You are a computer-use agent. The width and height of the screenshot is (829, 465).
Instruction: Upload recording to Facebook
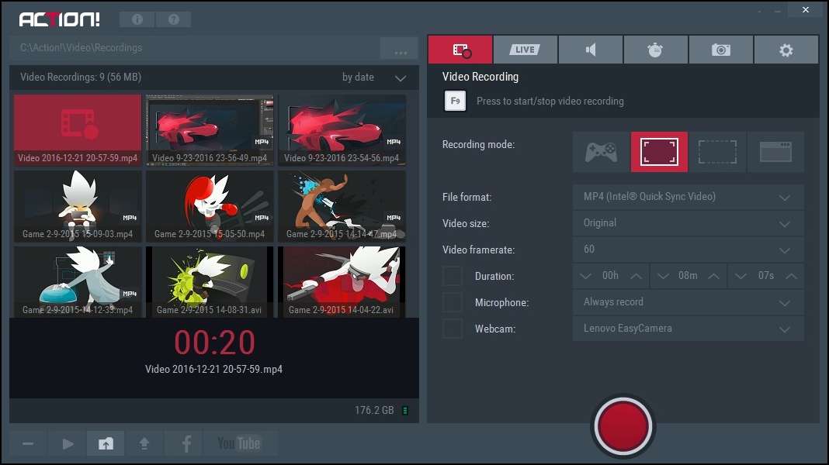186,443
